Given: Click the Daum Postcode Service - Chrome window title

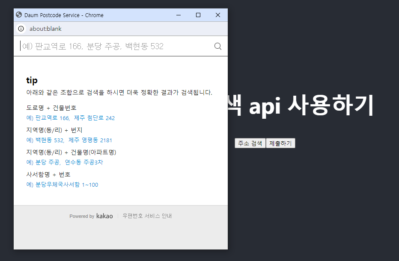Looking at the screenshot, I should click(x=64, y=15).
